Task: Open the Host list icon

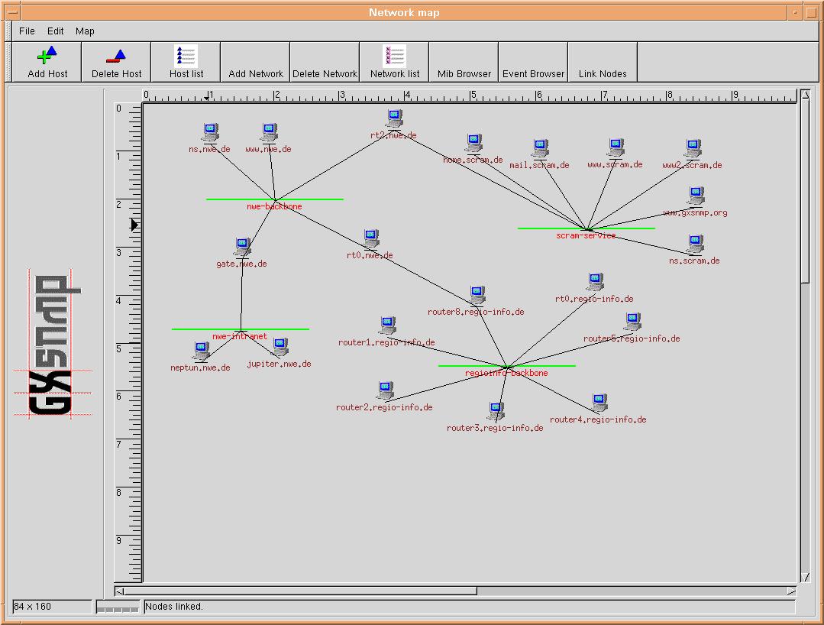Action: pyautogui.click(x=186, y=55)
